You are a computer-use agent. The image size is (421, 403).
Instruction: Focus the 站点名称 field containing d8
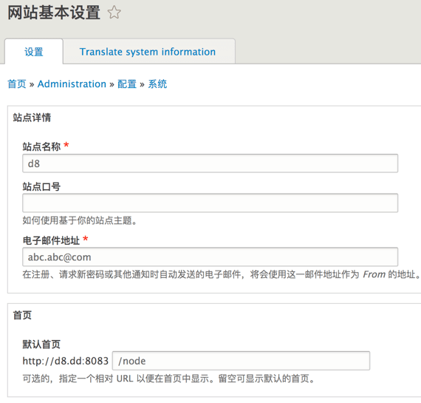210,163
